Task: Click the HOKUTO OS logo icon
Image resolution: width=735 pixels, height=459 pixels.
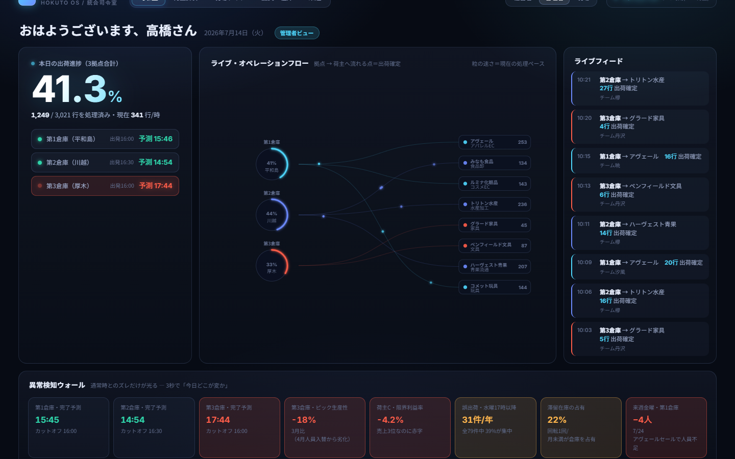Action: coord(27,2)
